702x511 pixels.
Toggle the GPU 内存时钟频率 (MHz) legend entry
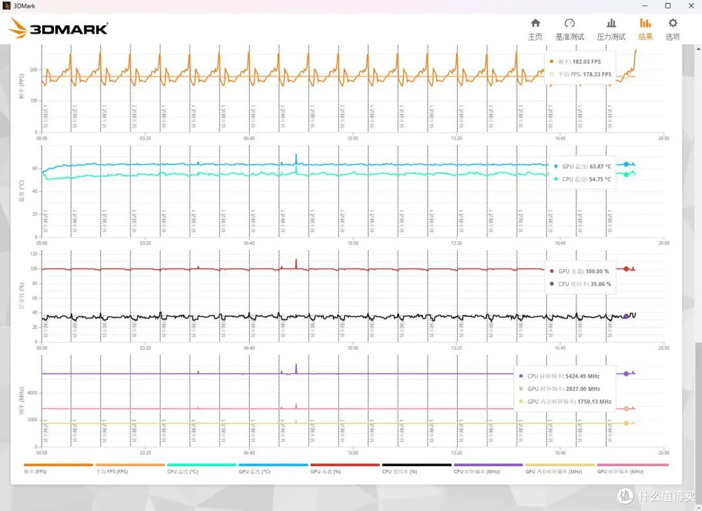(x=560, y=468)
